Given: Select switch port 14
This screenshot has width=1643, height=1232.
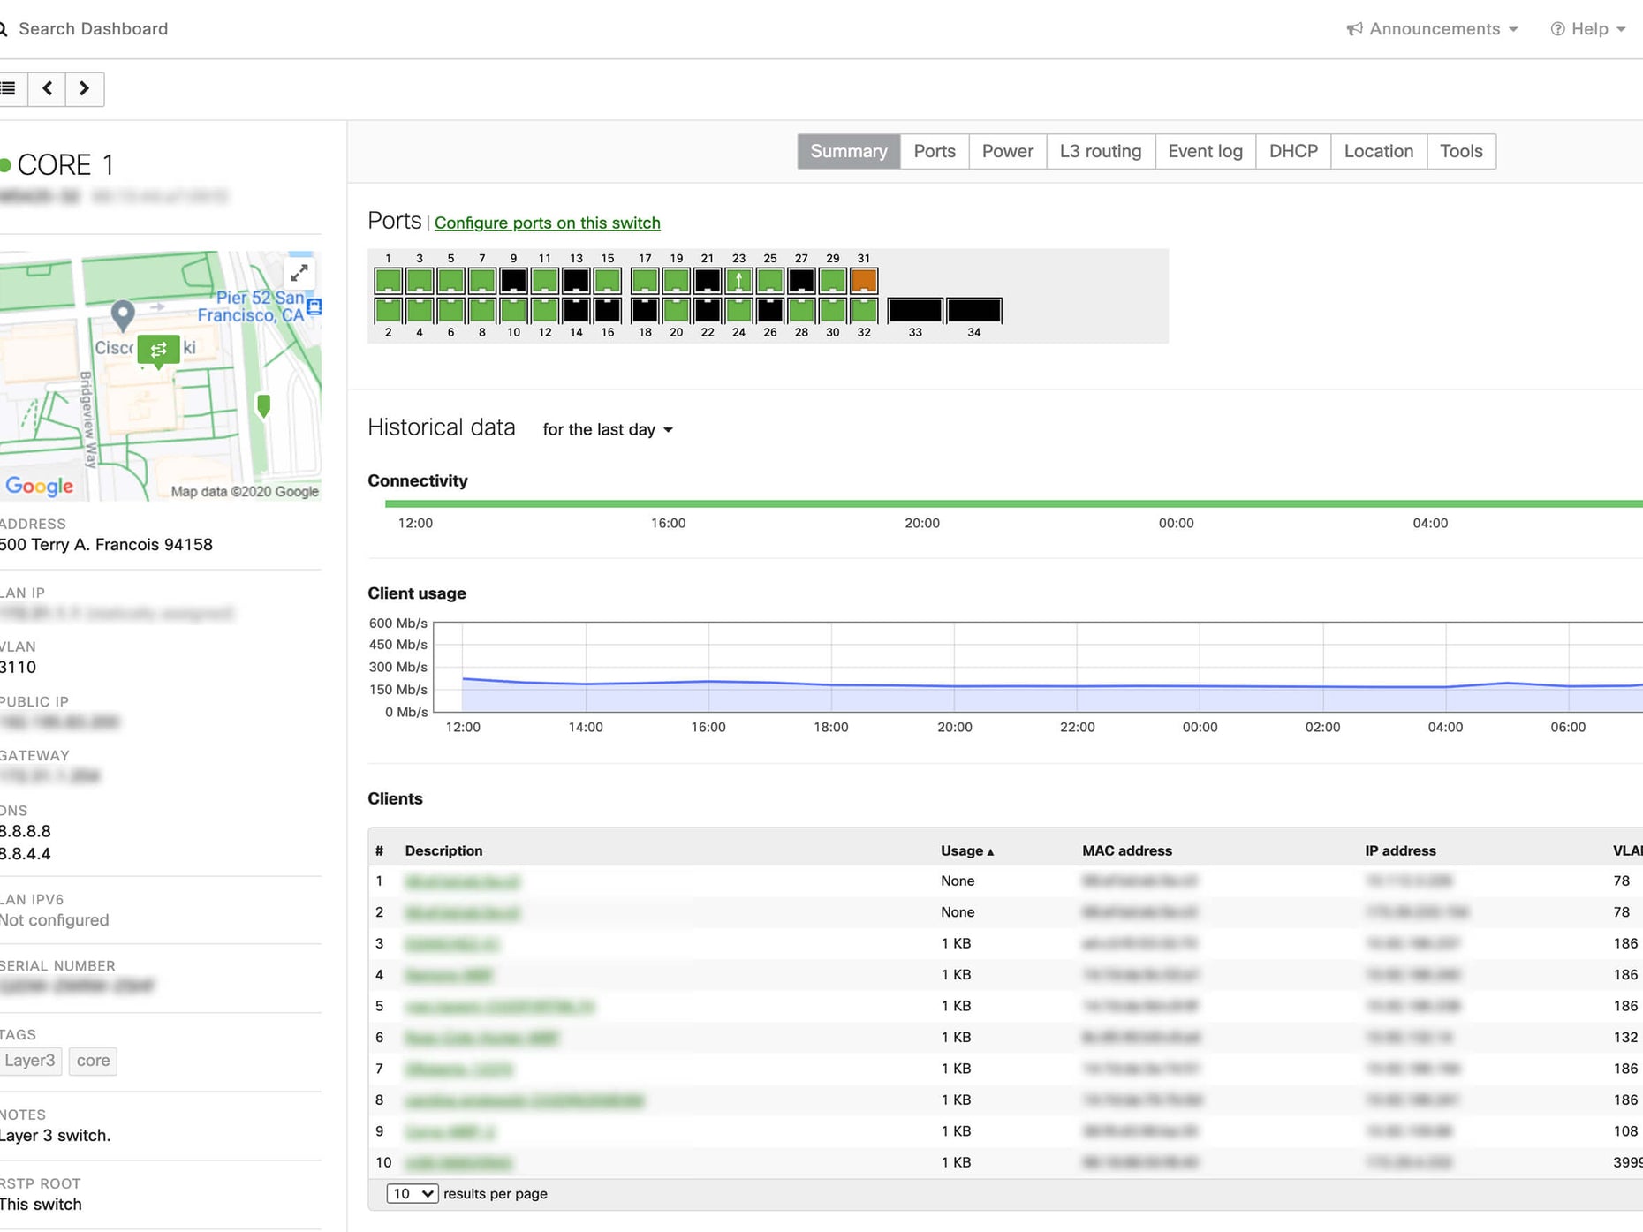Looking at the screenshot, I should coord(576,310).
